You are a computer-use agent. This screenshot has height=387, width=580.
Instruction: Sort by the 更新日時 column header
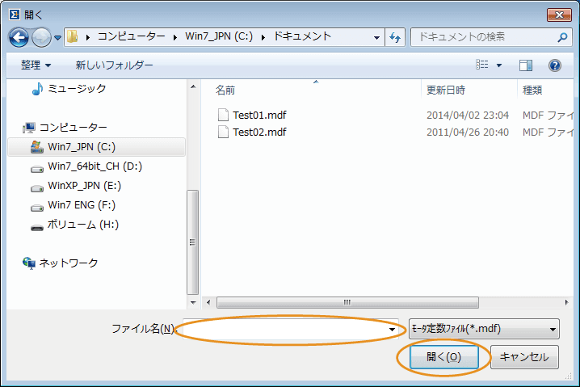click(446, 90)
